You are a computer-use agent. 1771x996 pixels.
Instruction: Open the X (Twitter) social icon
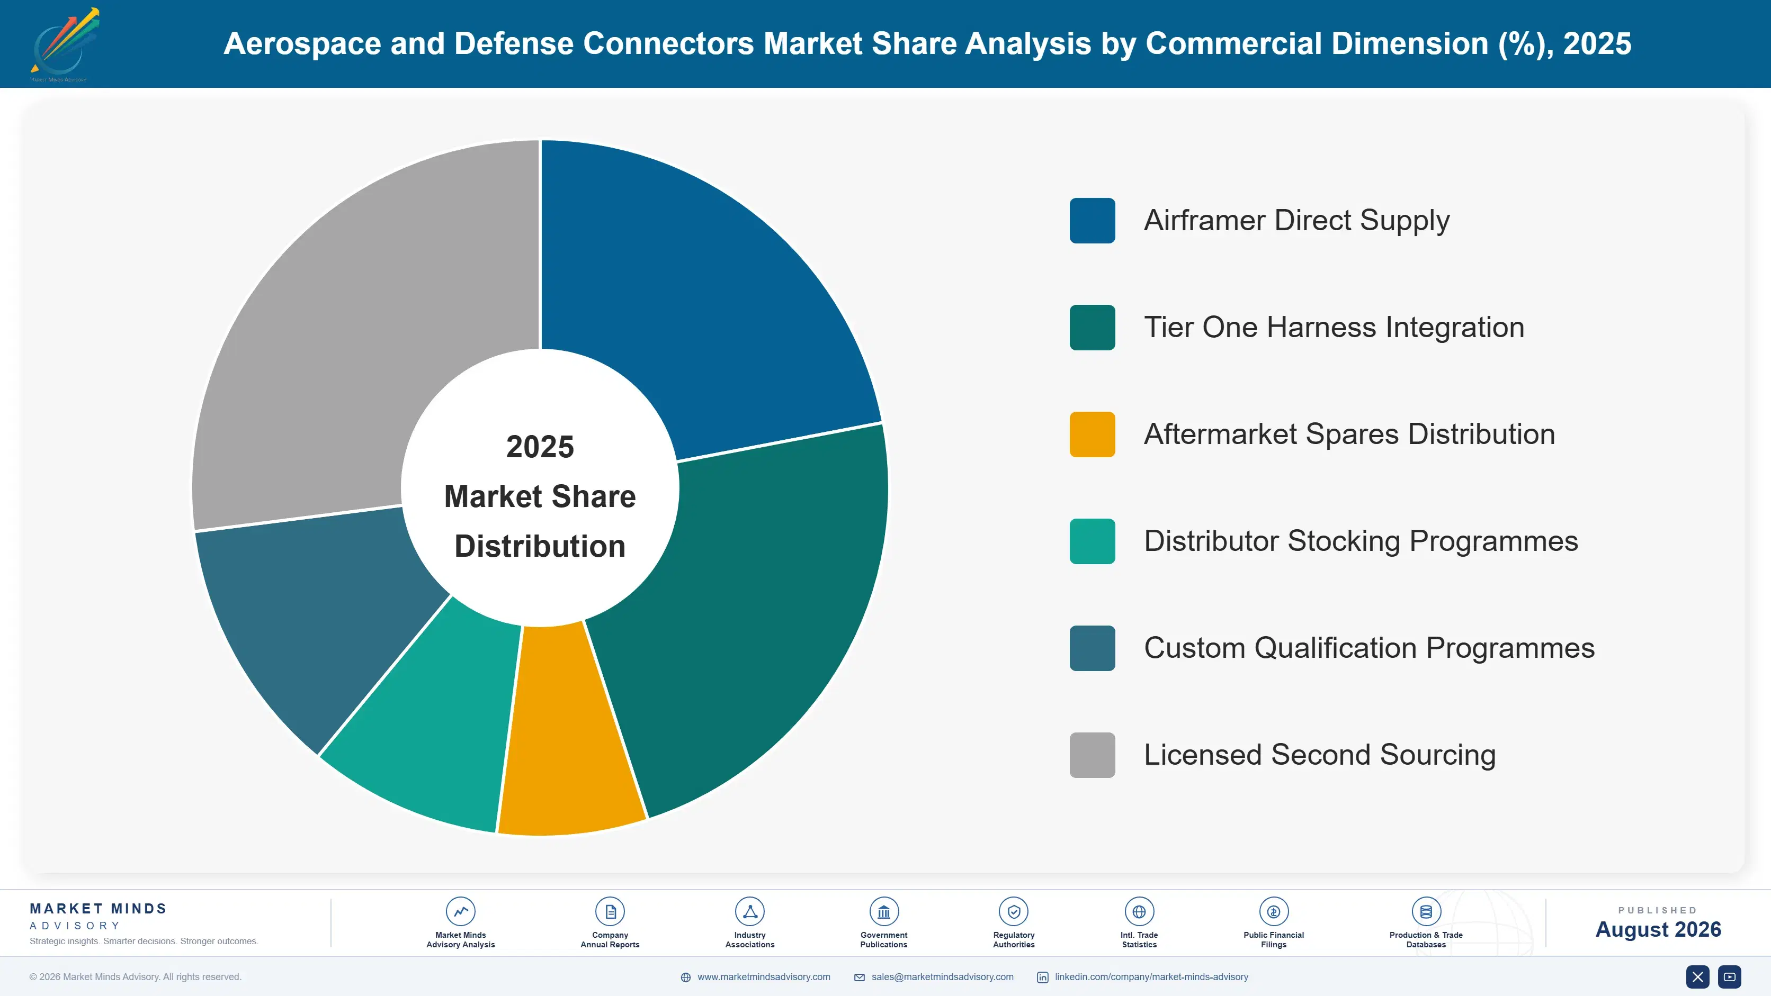click(x=1697, y=977)
